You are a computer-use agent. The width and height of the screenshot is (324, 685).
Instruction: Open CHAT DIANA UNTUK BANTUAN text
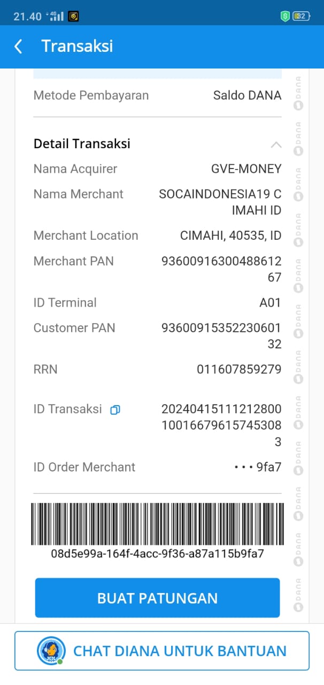[x=180, y=651]
